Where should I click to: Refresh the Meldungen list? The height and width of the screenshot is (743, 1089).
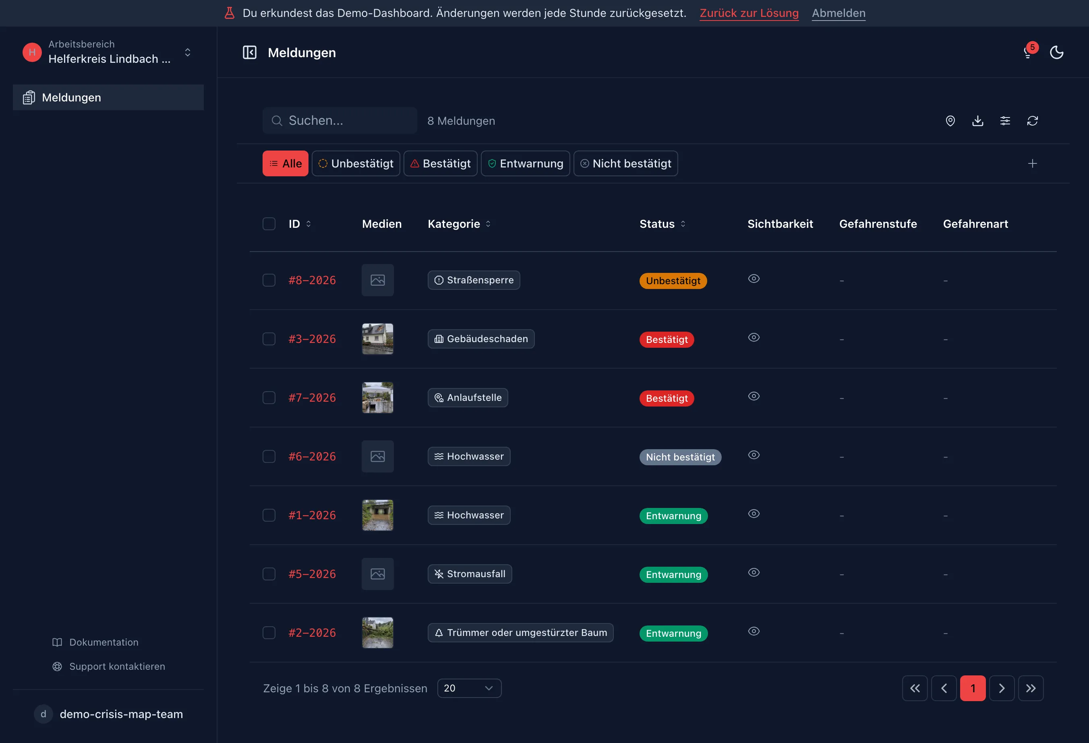point(1032,121)
